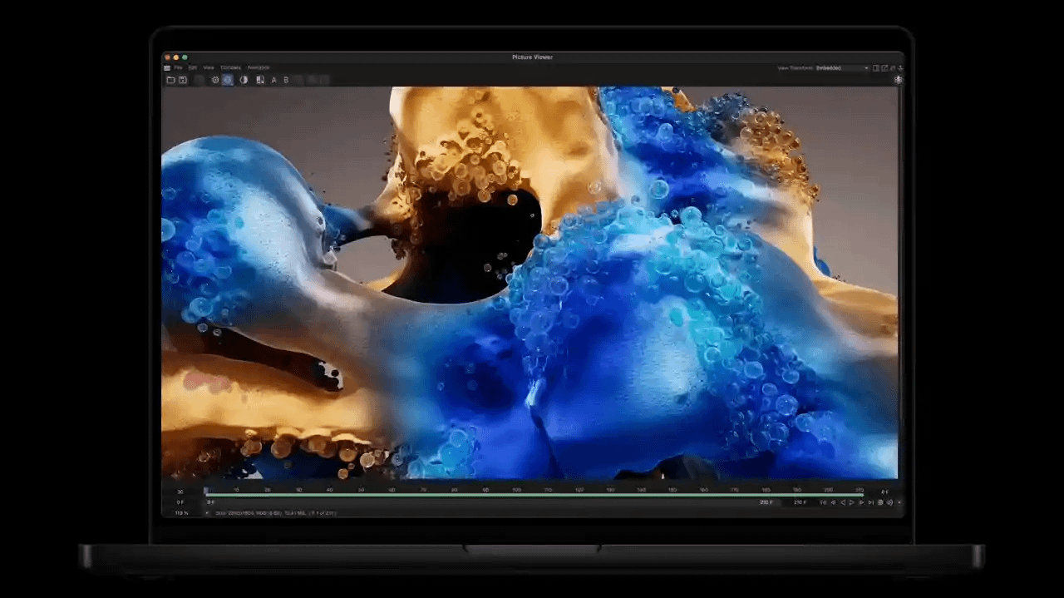1064x598 pixels.
Task: Click the playhead marker at frame 0
Action: [207, 491]
